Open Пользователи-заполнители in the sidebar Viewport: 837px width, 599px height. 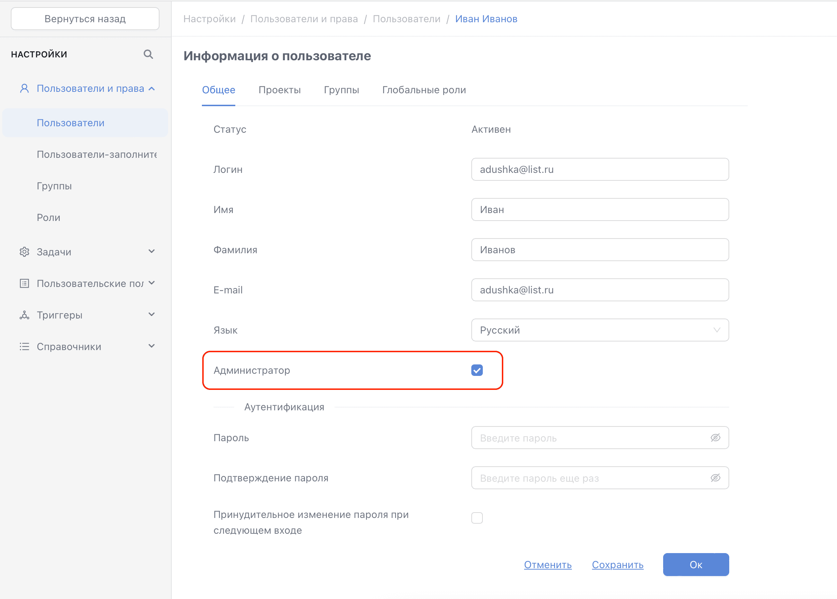(97, 154)
